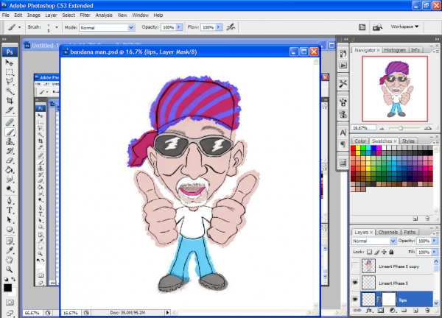
Task: Select the Slice tool
Action: click(10, 110)
